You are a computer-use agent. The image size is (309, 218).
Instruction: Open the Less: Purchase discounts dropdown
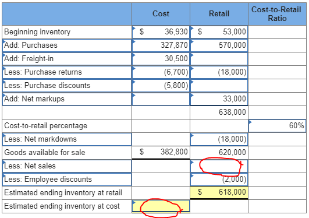point(67,86)
